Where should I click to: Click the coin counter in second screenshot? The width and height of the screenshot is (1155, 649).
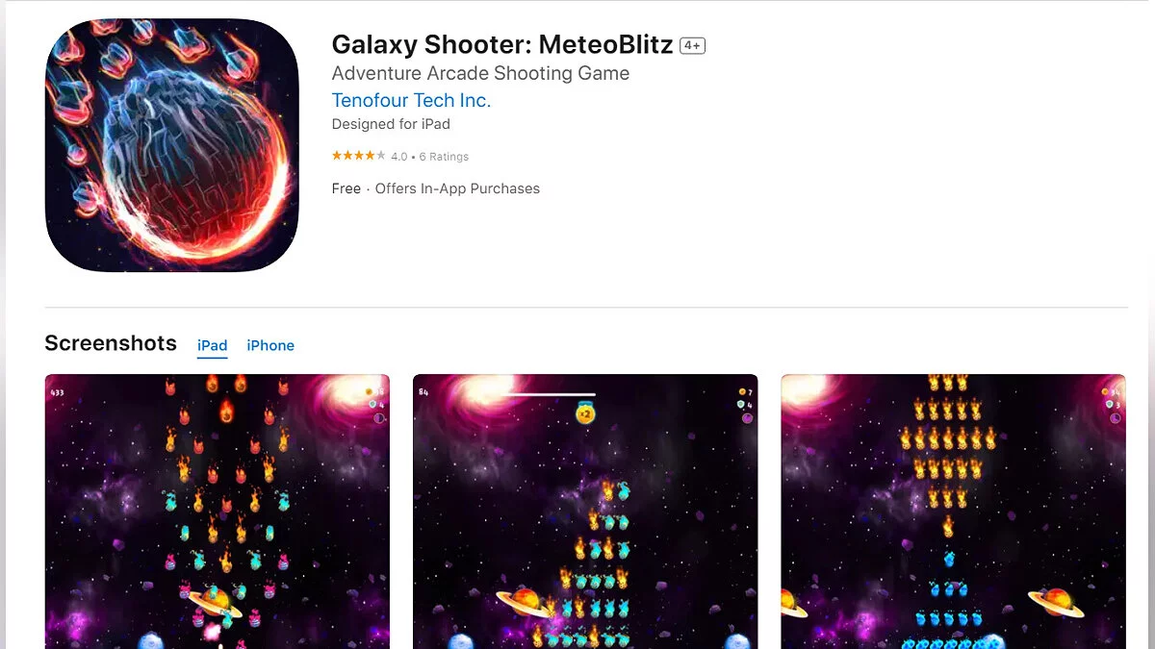(x=745, y=392)
